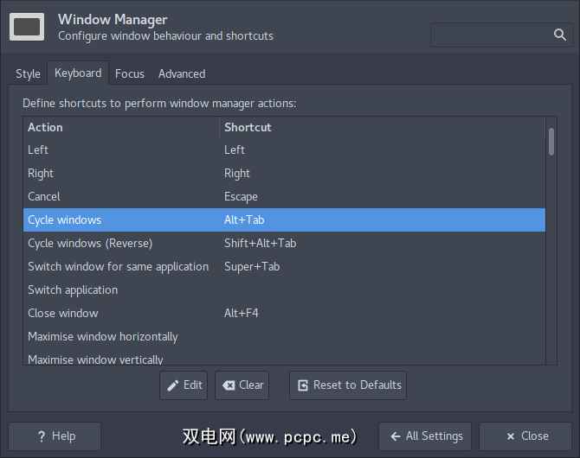The height and width of the screenshot is (458, 580).
Task: Click the back arrow on All Settings
Action: coord(395,436)
